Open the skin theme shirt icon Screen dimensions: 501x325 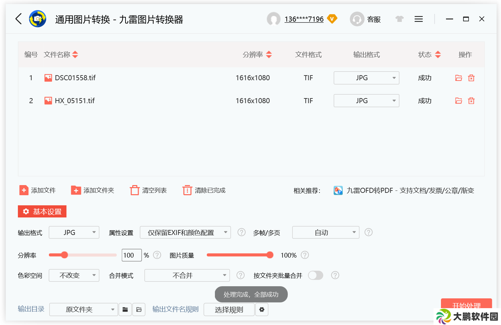click(x=399, y=19)
